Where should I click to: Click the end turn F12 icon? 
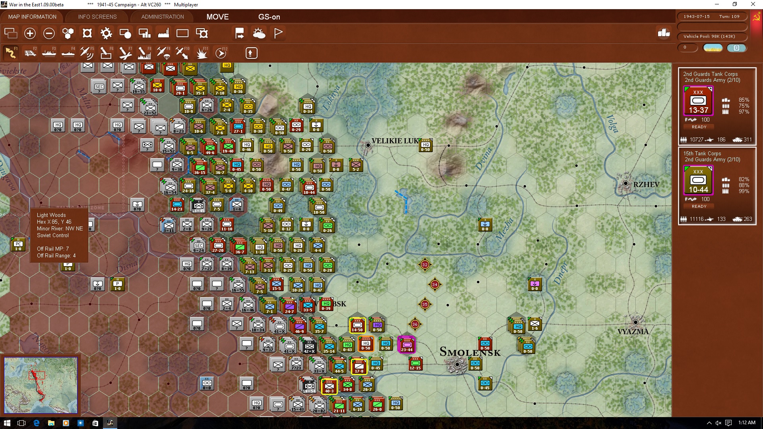[x=221, y=53]
